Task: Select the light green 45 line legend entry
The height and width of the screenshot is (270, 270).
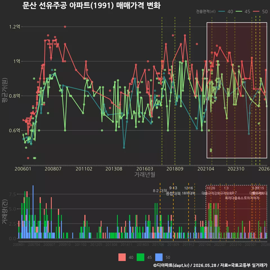Action: [x=243, y=12]
